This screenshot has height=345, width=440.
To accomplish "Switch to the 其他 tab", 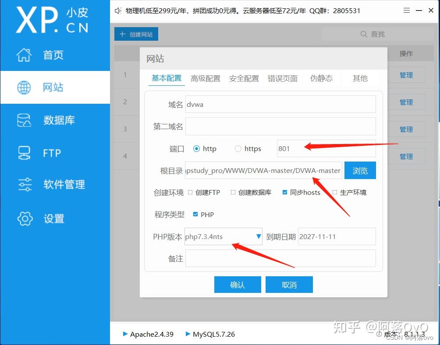I will pyautogui.click(x=360, y=78).
